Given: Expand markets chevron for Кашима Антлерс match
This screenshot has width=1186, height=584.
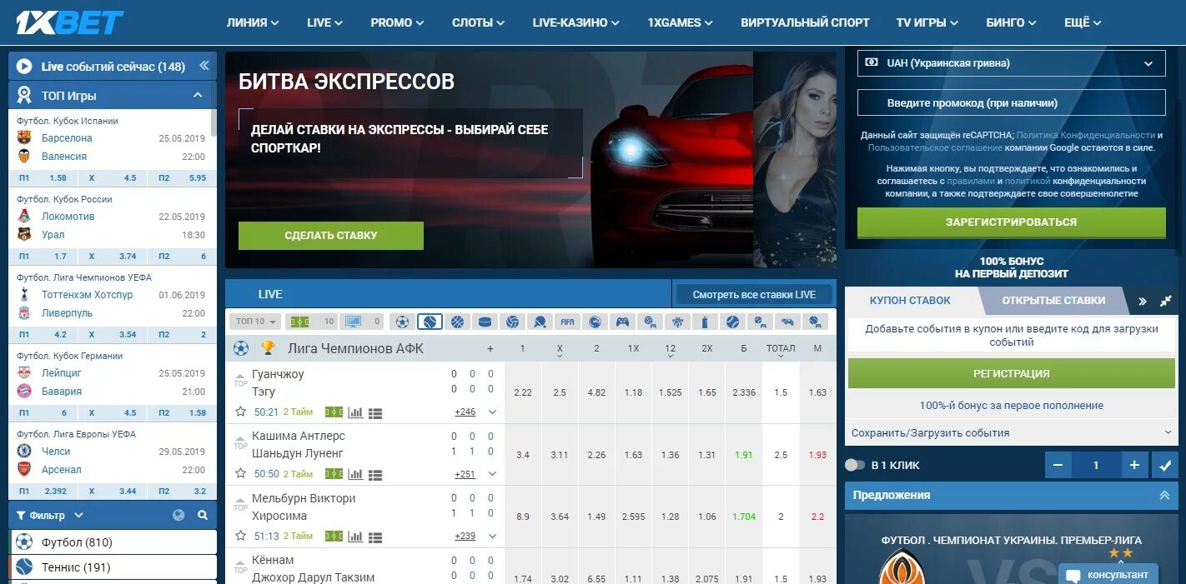Looking at the screenshot, I should pyautogui.click(x=492, y=474).
